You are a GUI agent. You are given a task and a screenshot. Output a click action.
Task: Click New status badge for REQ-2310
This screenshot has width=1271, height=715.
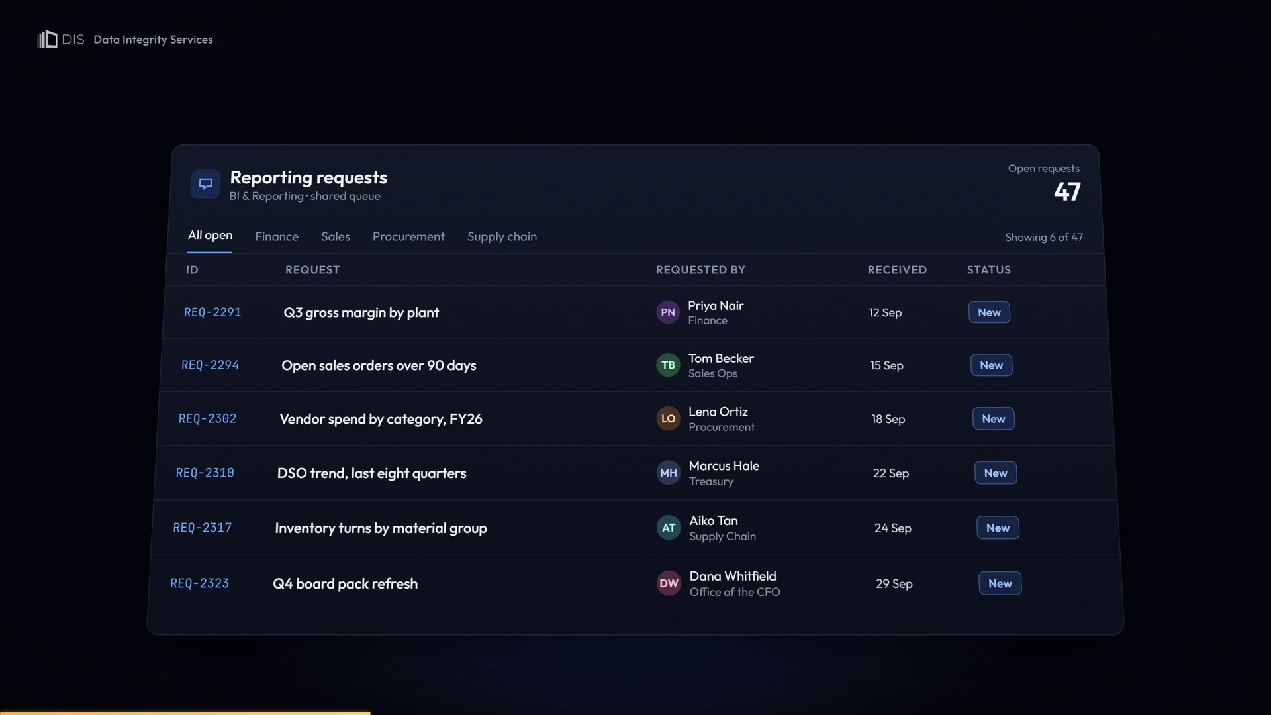click(x=996, y=473)
